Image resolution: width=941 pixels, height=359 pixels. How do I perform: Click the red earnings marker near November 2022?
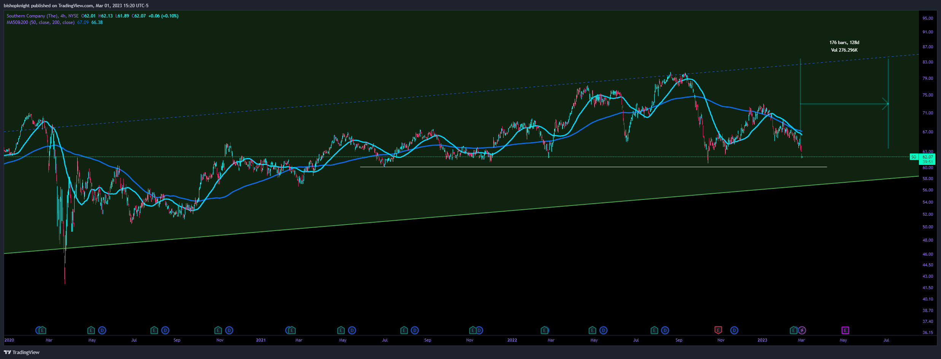(718, 331)
